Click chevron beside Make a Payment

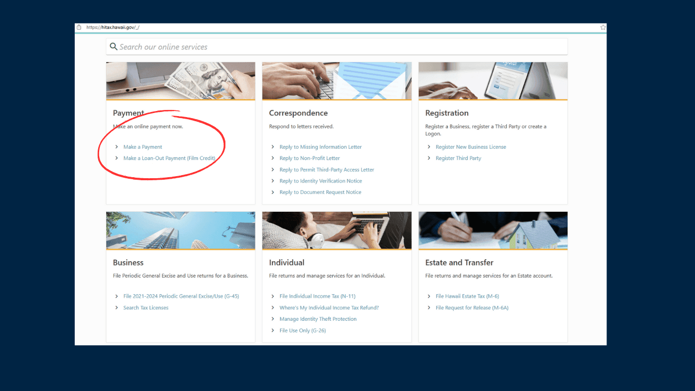pyautogui.click(x=117, y=147)
